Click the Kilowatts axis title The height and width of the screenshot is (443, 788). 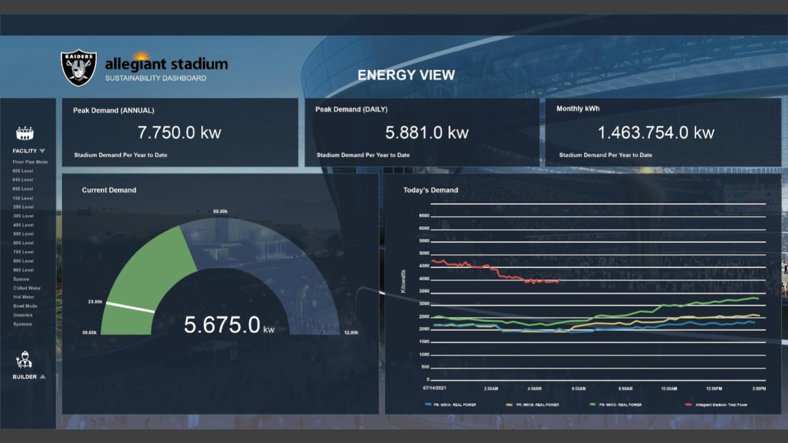coord(404,281)
